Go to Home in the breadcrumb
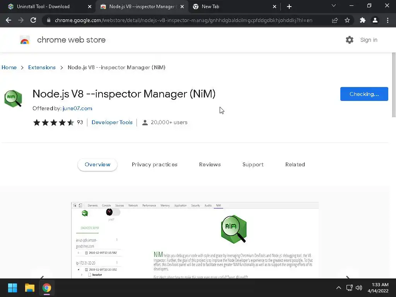Image resolution: width=396 pixels, height=297 pixels. click(9, 67)
